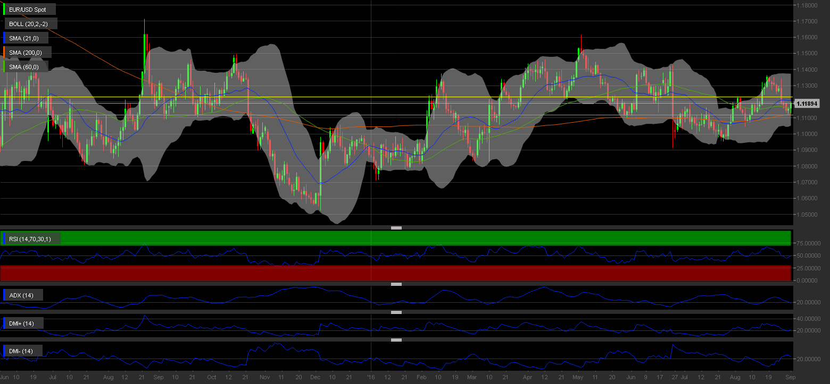
Task: Click resize handle between RSI and ADX panels
Action: coord(396,284)
